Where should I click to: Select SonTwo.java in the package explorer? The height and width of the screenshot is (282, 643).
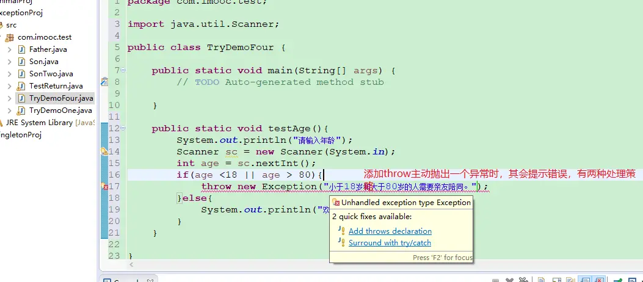coord(51,74)
